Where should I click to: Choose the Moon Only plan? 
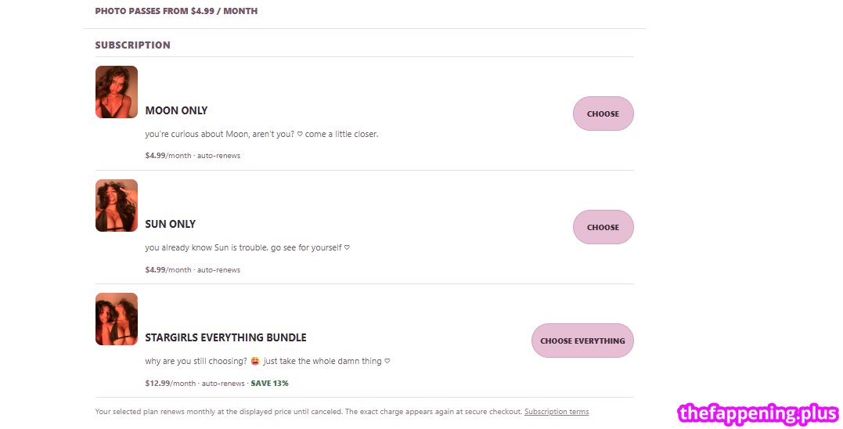(x=603, y=114)
